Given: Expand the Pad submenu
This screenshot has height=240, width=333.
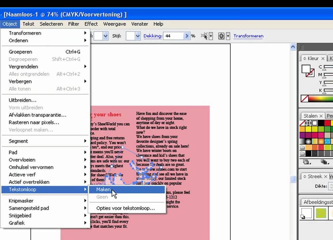Looking at the screenshot, I should point(45,152).
